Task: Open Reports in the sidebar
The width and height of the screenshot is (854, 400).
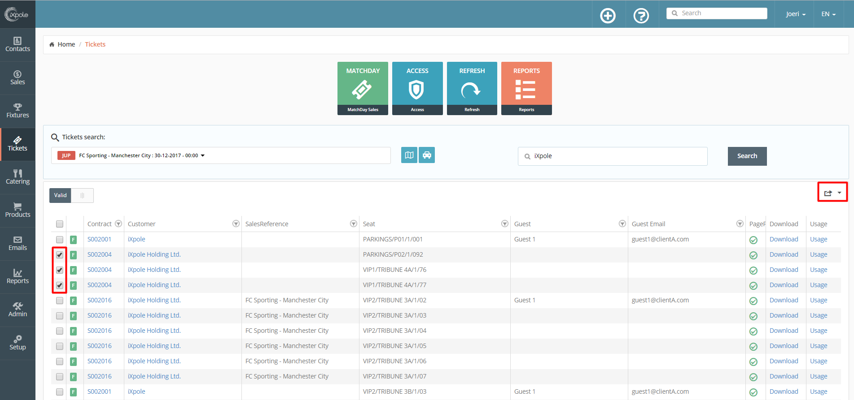Action: click(18, 277)
